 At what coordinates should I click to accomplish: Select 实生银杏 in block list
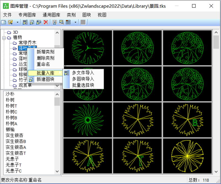[x=14, y=135]
